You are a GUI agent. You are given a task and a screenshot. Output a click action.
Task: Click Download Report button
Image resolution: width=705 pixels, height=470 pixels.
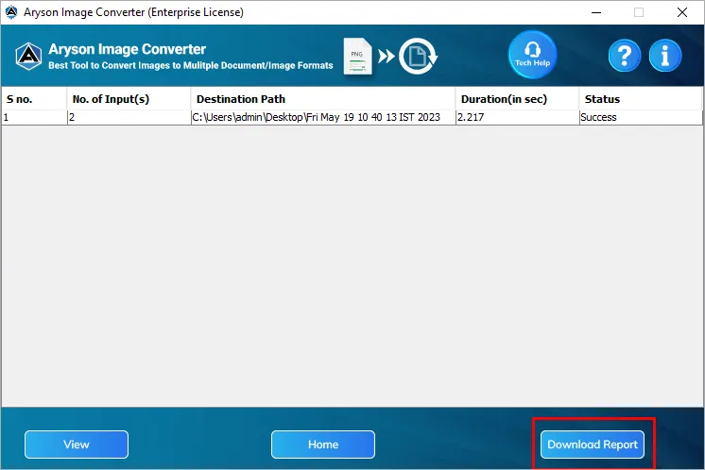[593, 445]
